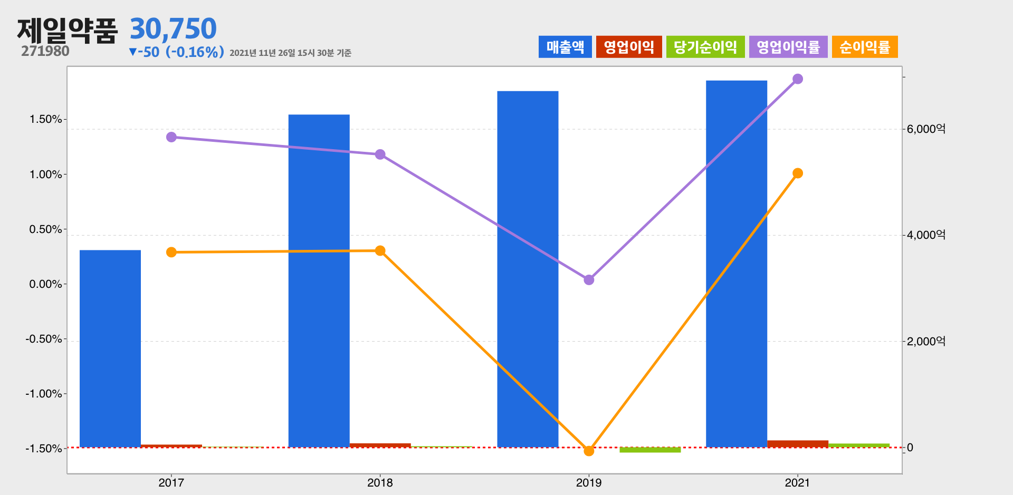Click the -0.50% left axis label
This screenshot has height=495, width=1013.
(44, 339)
